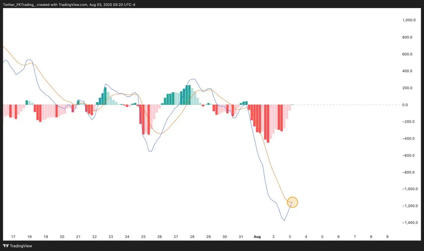This screenshot has width=424, height=251.
Task: Click date 22 on the time axis
Action: point(95,237)
